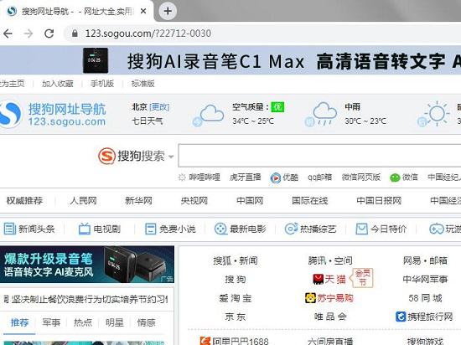Close the 搜狗网址导航 browser tab
461x345 pixels.
click(x=143, y=11)
